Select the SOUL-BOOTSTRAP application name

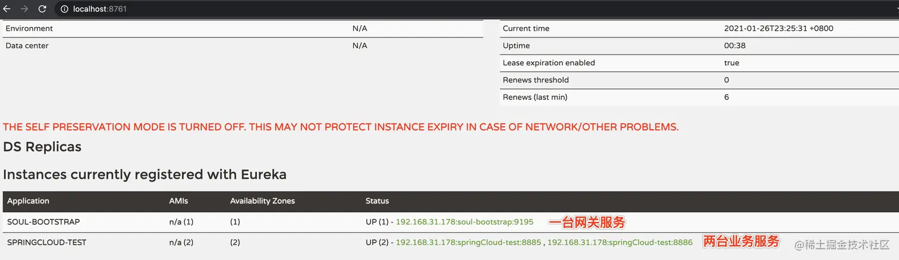tap(43, 222)
